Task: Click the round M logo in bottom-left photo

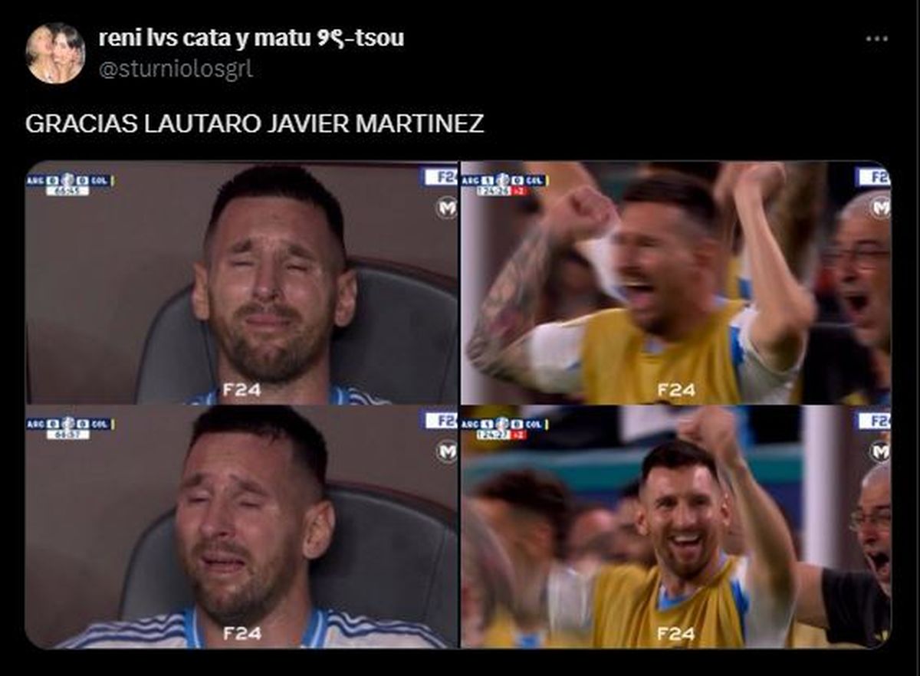Action: coord(446,451)
